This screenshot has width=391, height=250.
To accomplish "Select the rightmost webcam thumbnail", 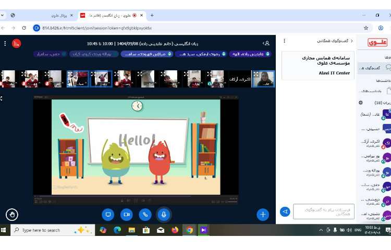I will [x=263, y=79].
